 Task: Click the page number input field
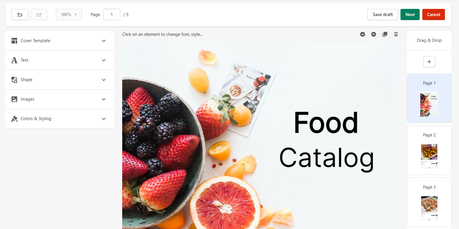point(112,15)
